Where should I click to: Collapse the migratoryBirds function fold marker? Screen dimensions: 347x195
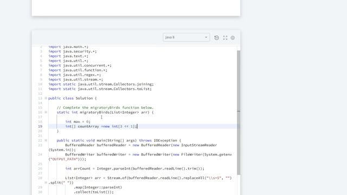(x=46, y=112)
